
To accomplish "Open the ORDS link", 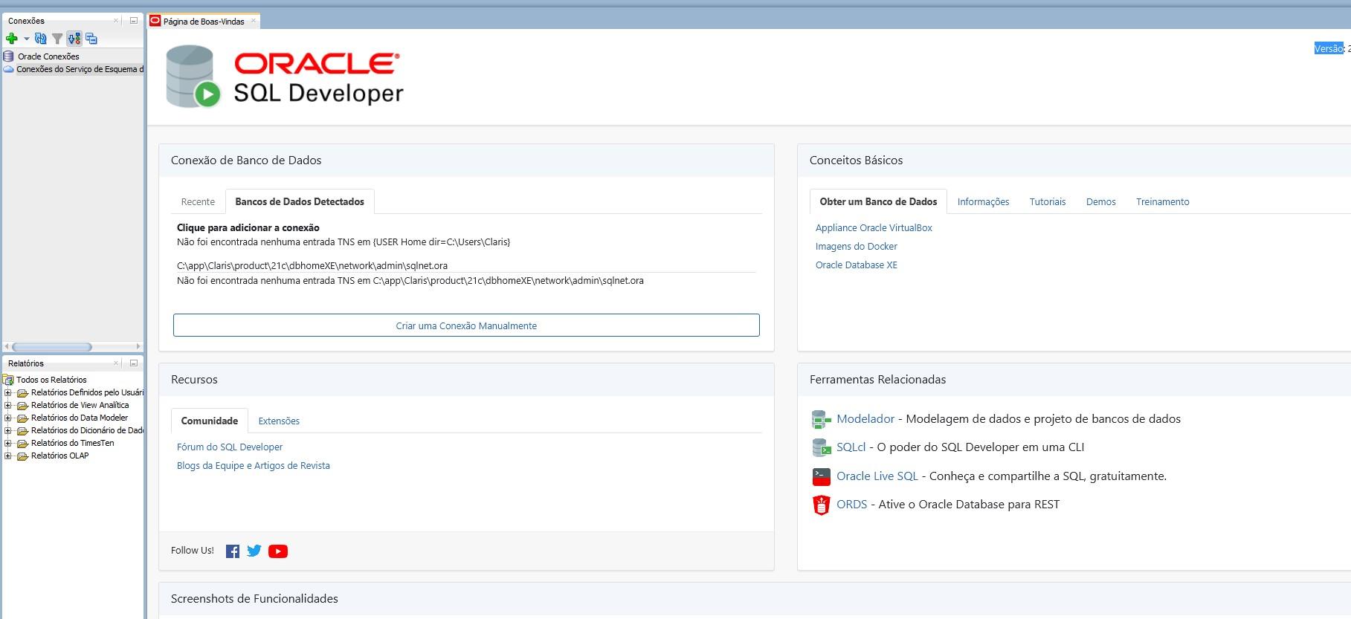I will 852,505.
